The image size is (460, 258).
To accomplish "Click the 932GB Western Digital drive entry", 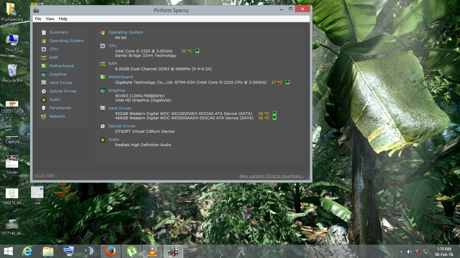I will tap(184, 113).
